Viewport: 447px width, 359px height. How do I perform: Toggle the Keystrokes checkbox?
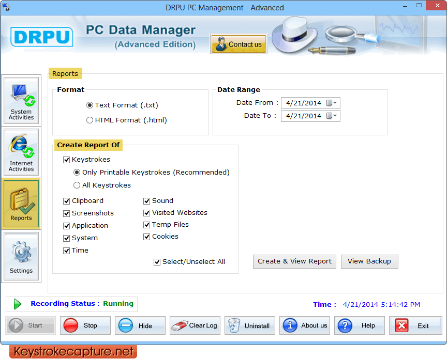(66, 160)
